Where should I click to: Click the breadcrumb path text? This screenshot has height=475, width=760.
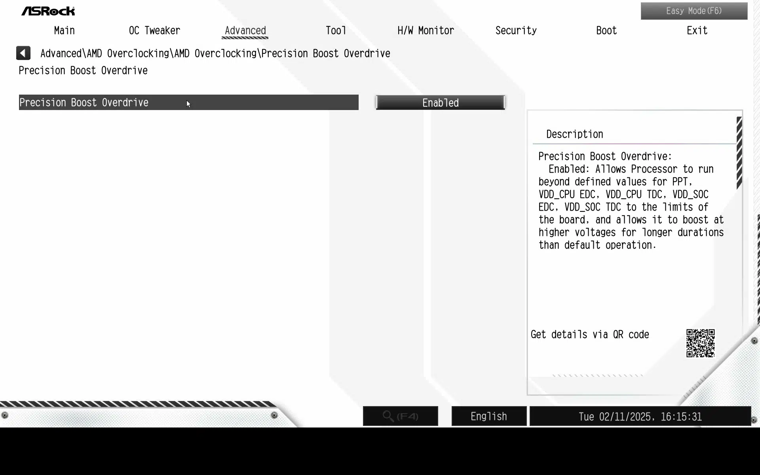pyautogui.click(x=215, y=53)
